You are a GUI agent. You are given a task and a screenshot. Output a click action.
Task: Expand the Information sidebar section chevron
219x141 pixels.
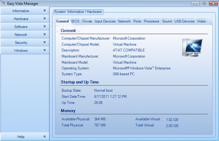(45, 11)
